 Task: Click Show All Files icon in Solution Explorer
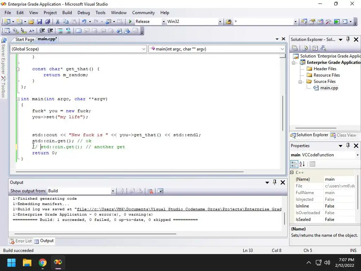coord(305,48)
